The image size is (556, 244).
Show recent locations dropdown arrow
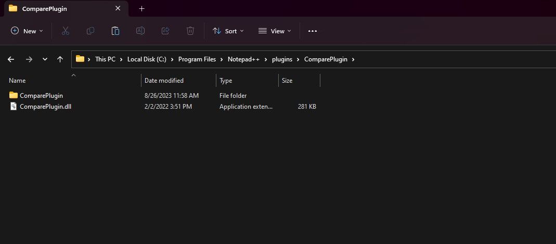coord(45,59)
